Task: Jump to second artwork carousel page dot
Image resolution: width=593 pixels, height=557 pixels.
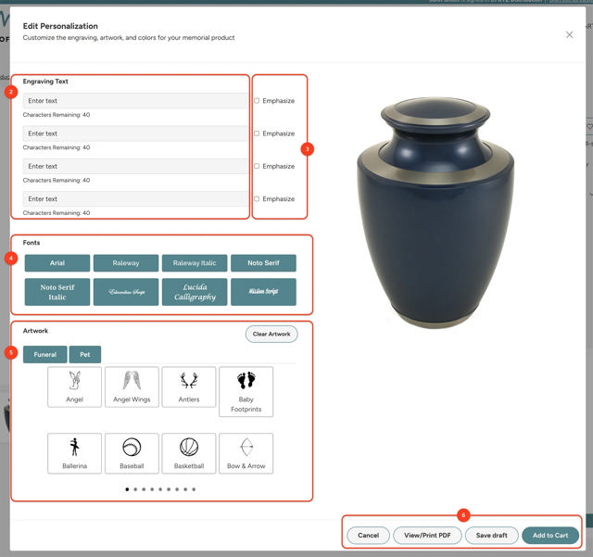Action: [135, 489]
